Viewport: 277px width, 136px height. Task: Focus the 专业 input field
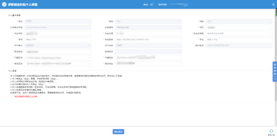pos(239,40)
